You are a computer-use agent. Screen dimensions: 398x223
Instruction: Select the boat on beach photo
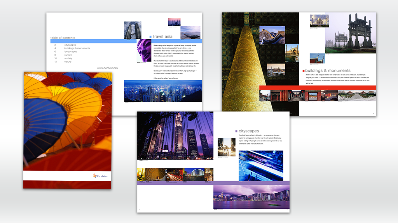click(190, 33)
